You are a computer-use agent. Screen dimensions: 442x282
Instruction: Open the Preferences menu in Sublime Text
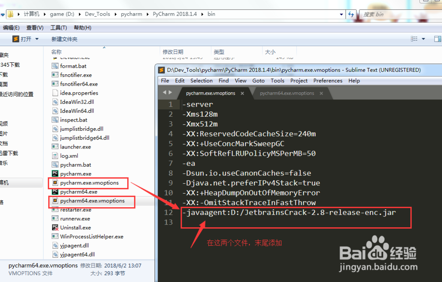[328, 80]
